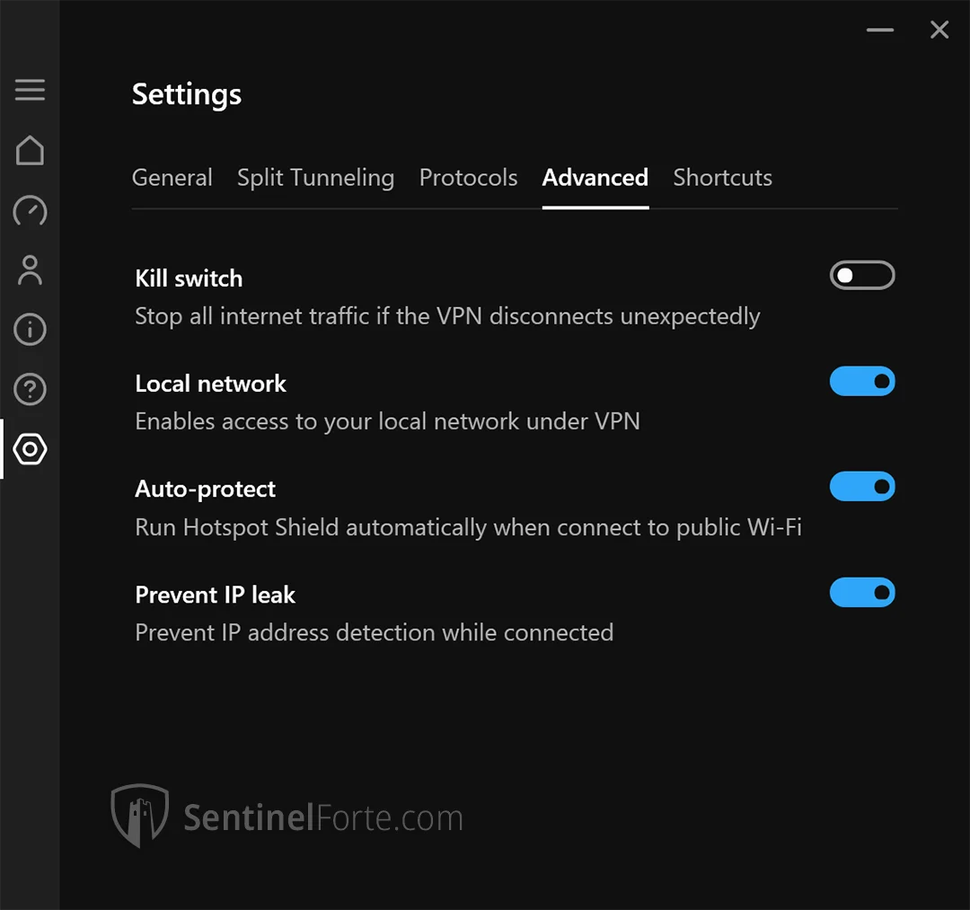Go to the Home screen icon
Image resolution: width=970 pixels, height=910 pixels.
(30, 150)
